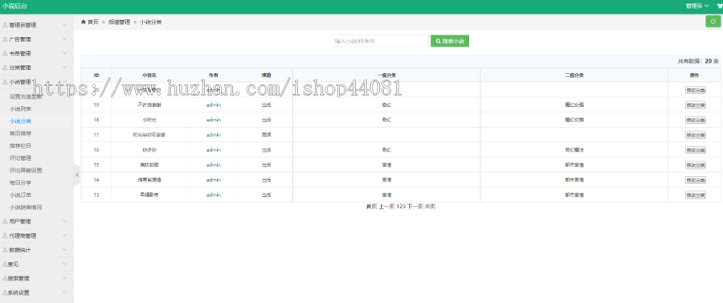The width and height of the screenshot is (723, 303).
Task: Click the 小说名 column header
Action: pos(149,76)
